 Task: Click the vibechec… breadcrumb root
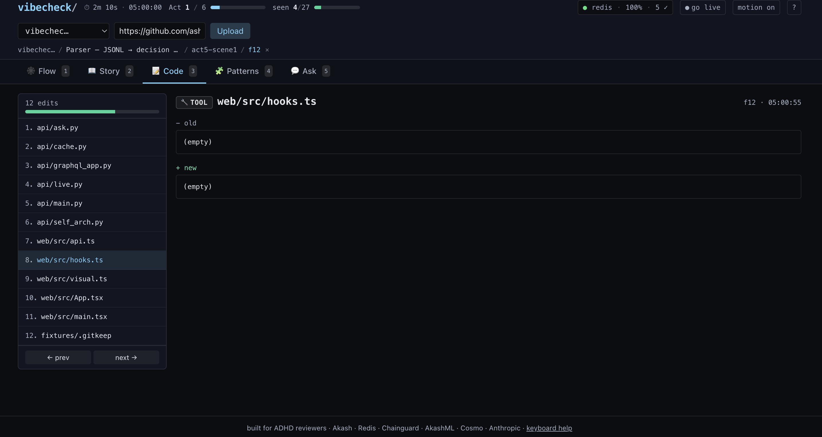(x=36, y=50)
